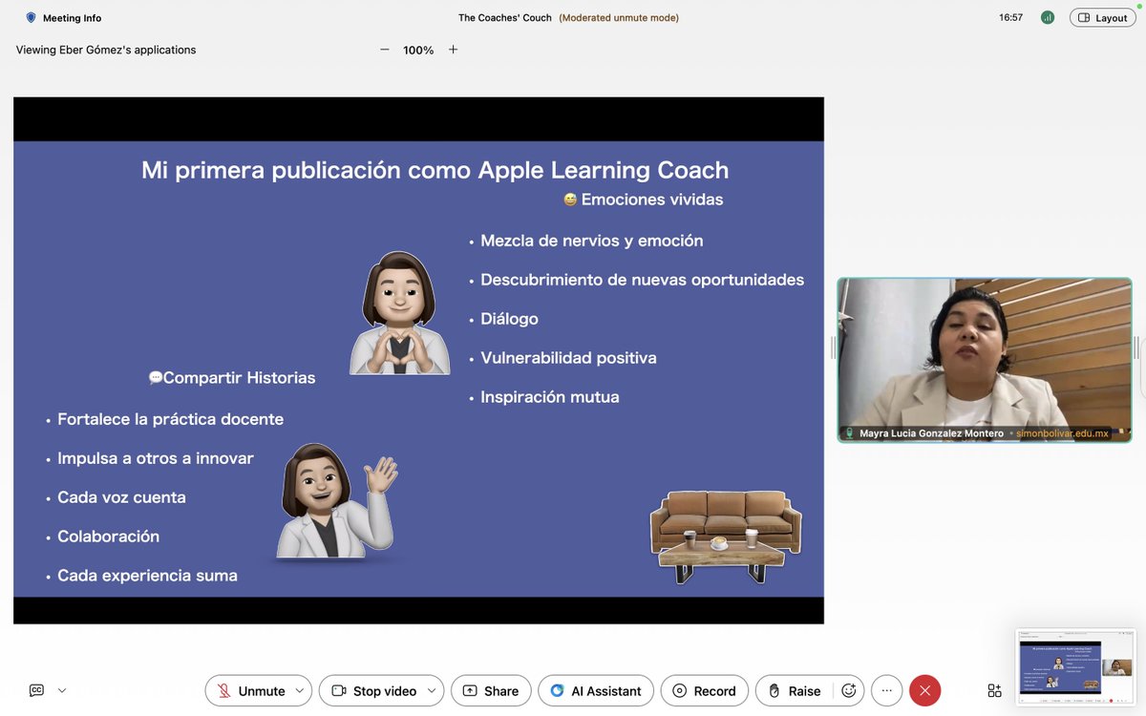Stop video camera
This screenshot has width=1146, height=716.
[x=373, y=690]
